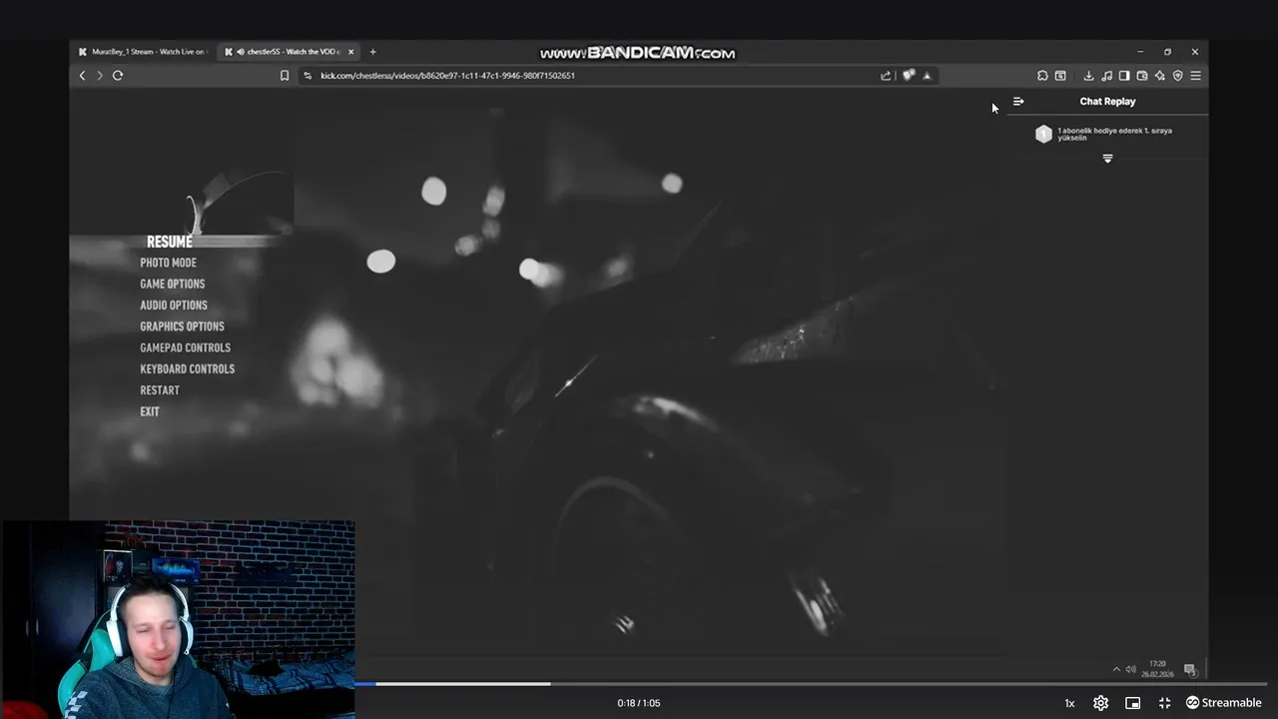Show hidden system tray icons chevron
This screenshot has height=719, width=1278.
click(x=1116, y=669)
